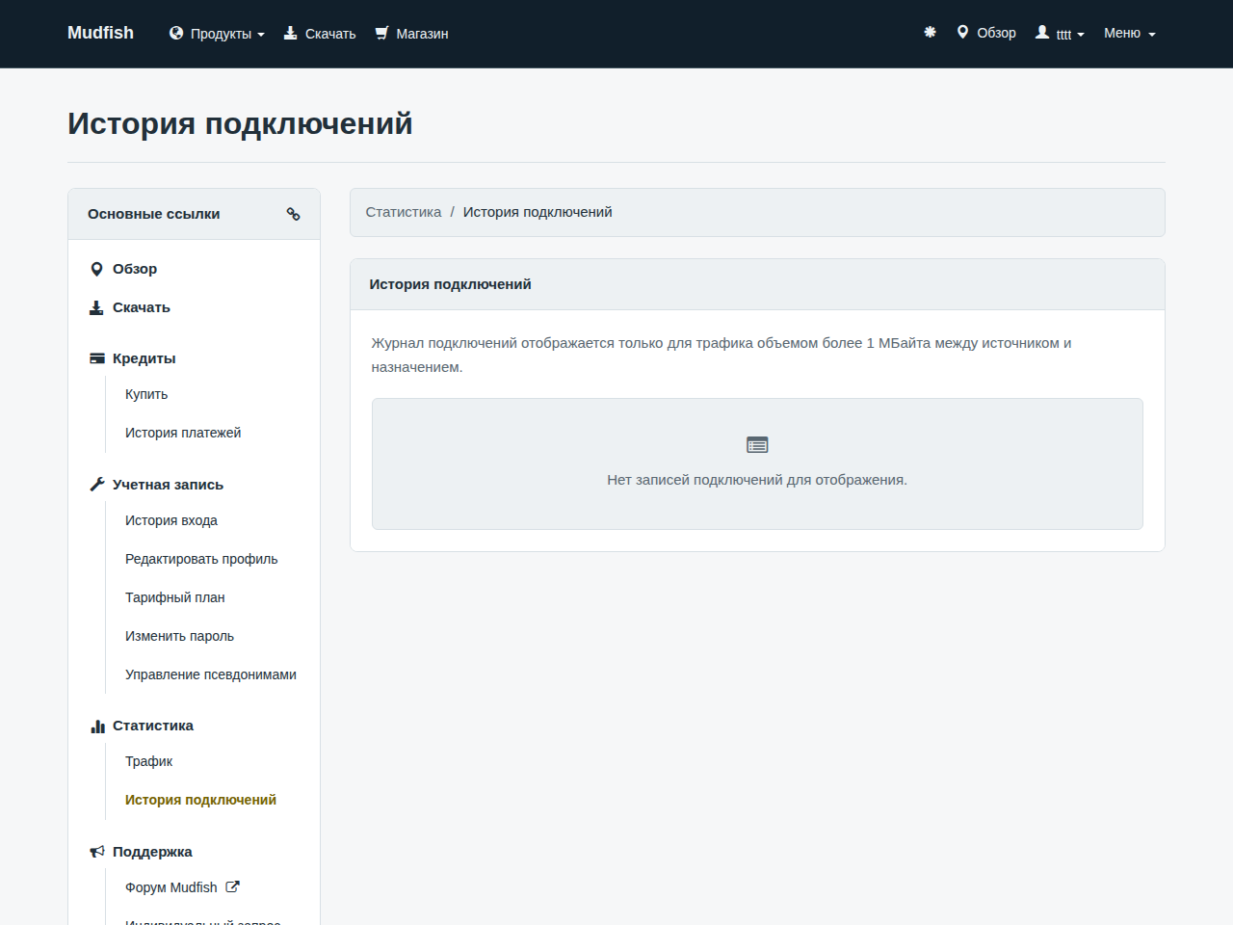1233x925 pixels.
Task: Click the empty list icon in the panel
Action: 757,445
